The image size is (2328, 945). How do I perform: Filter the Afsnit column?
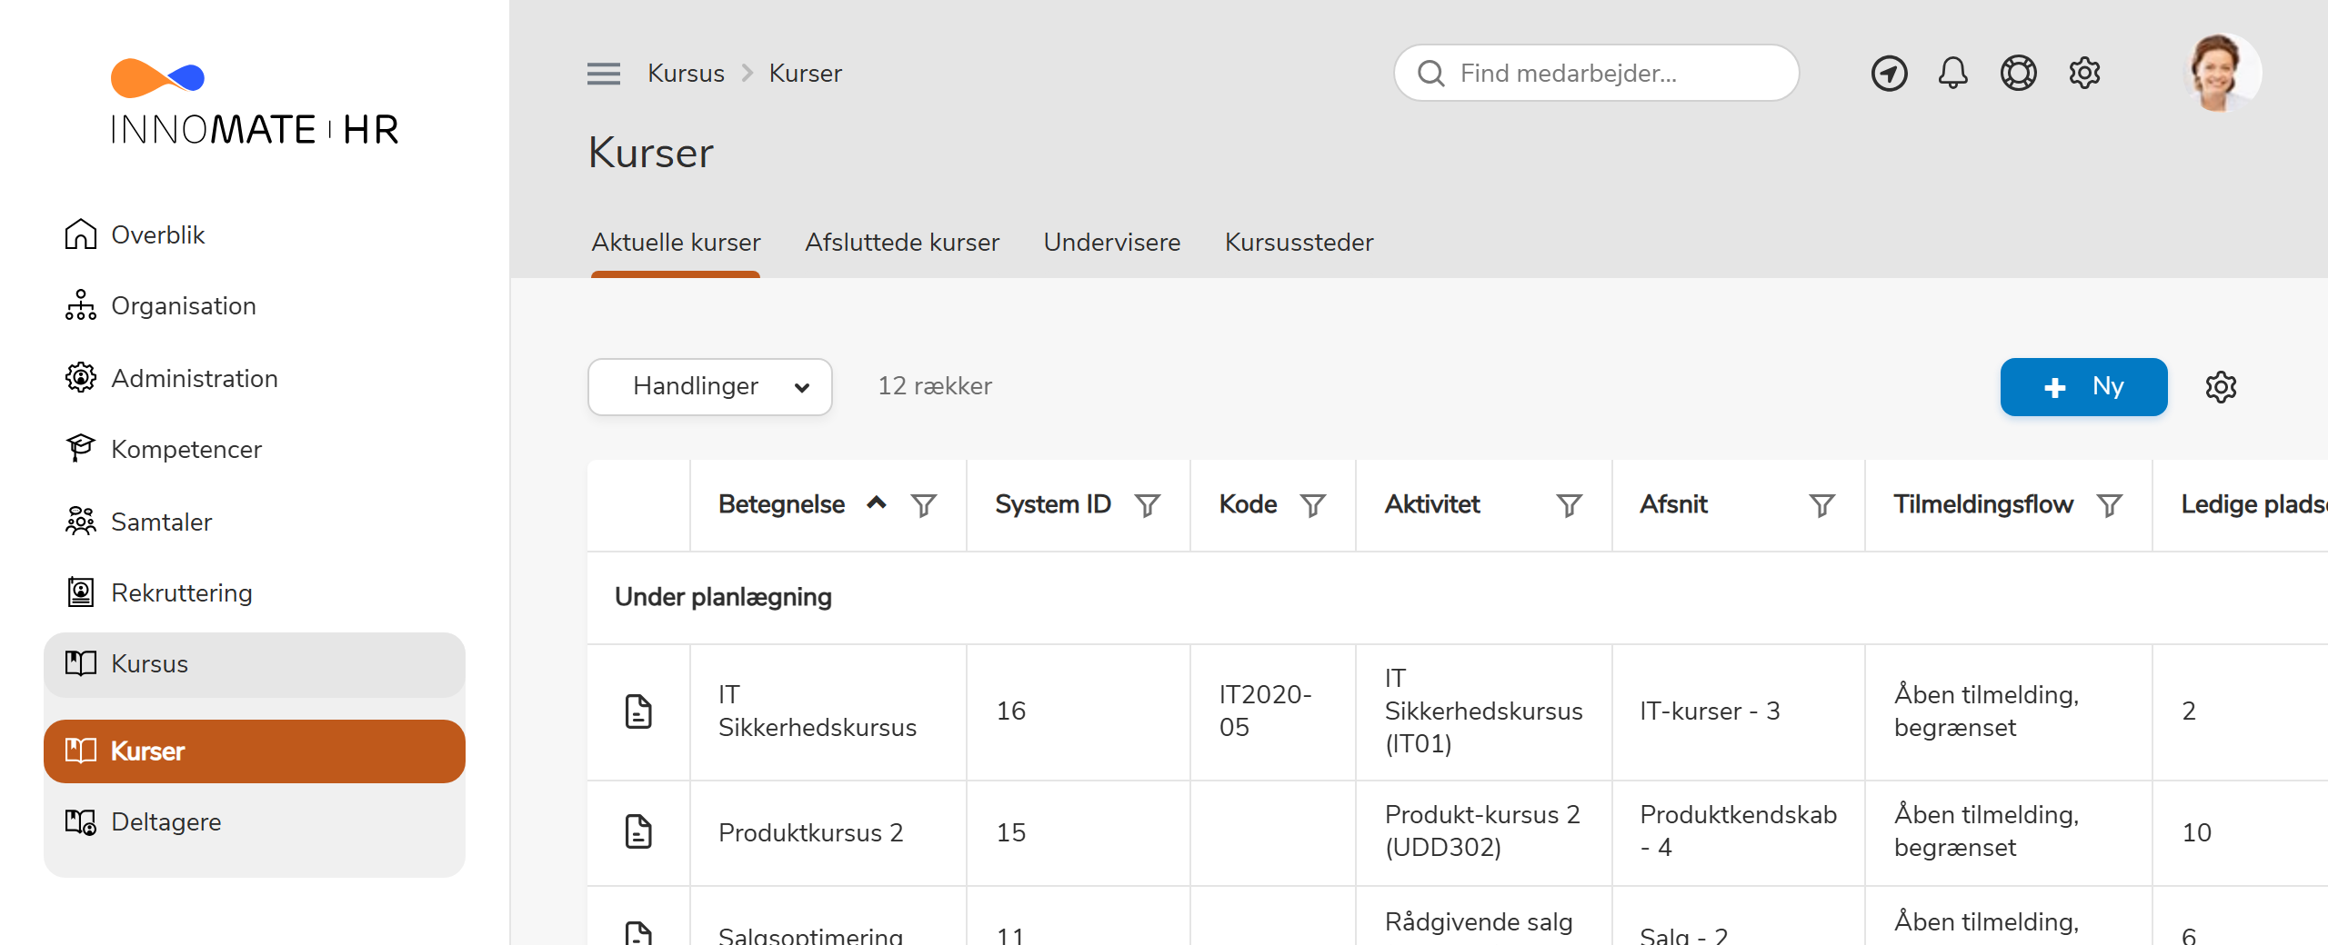pyautogui.click(x=1822, y=505)
